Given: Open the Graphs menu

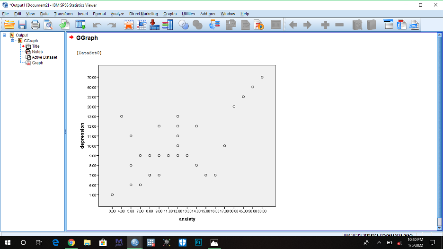Looking at the screenshot, I should [x=170, y=14].
